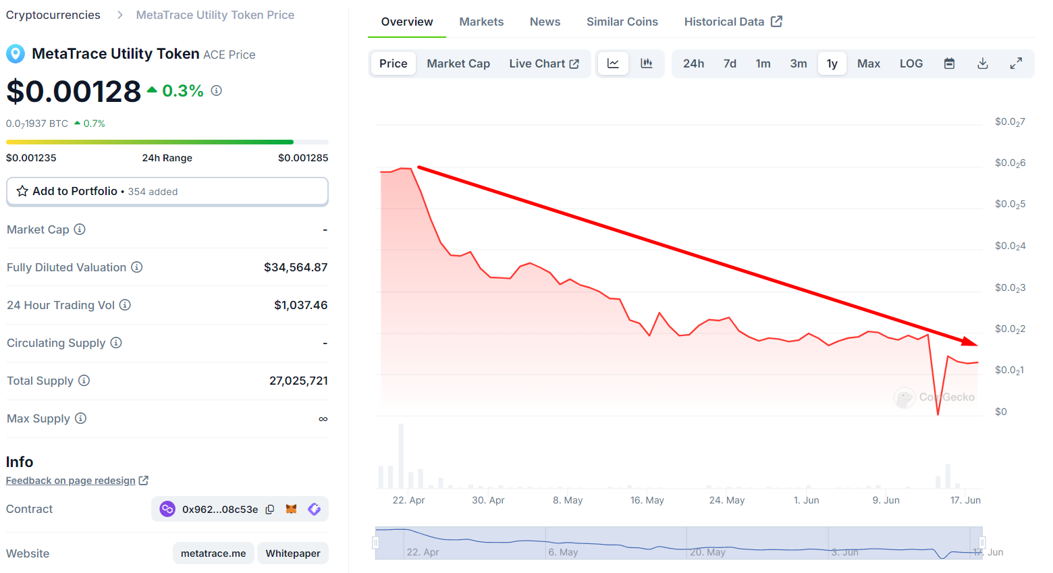Click Total Supply value 27,025,721
Screen dimensions: 1053x573
[298, 381]
